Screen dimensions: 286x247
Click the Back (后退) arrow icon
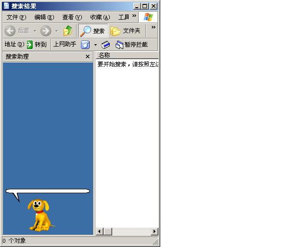coord(10,31)
